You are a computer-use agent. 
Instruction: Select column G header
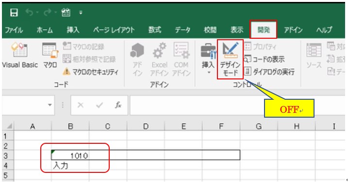point(259,126)
